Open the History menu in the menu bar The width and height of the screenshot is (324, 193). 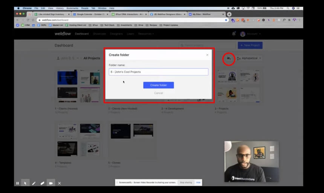click(x=60, y=8)
